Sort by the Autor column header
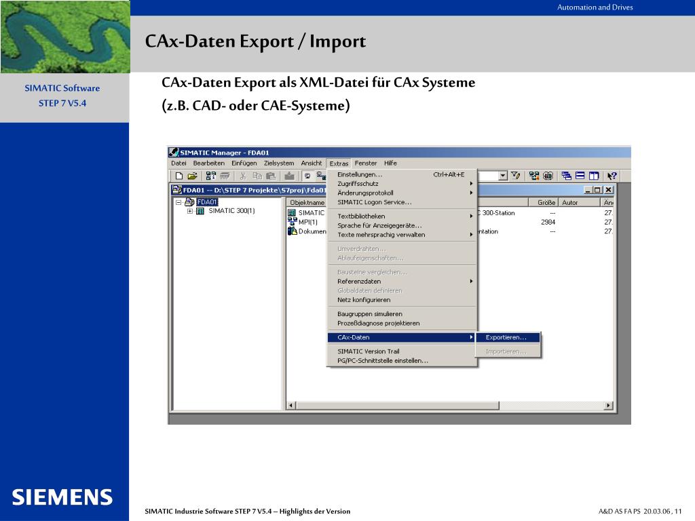Screen dimensions: 695x521 click(x=580, y=202)
